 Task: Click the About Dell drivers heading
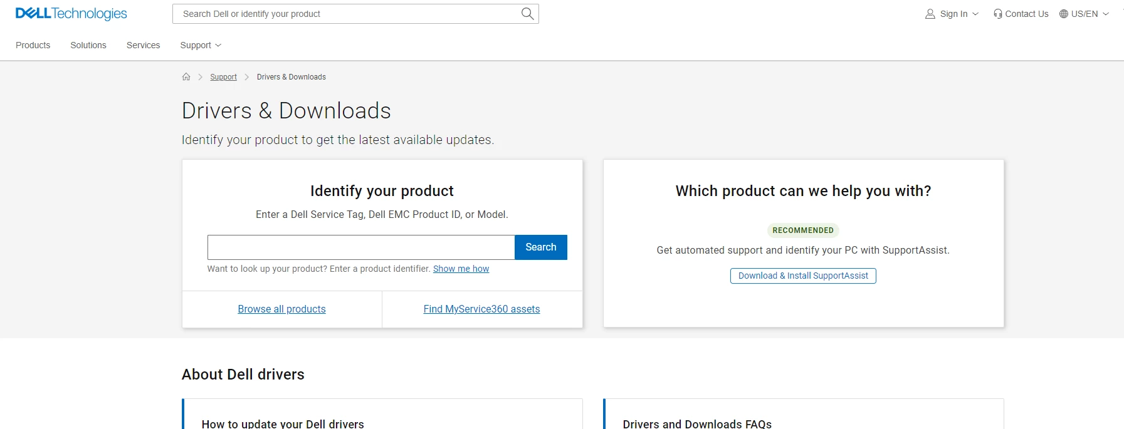(x=243, y=375)
